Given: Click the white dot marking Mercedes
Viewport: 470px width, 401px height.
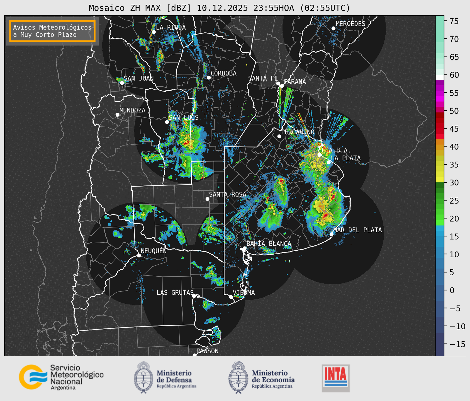Looking at the screenshot, I should coord(333,28).
